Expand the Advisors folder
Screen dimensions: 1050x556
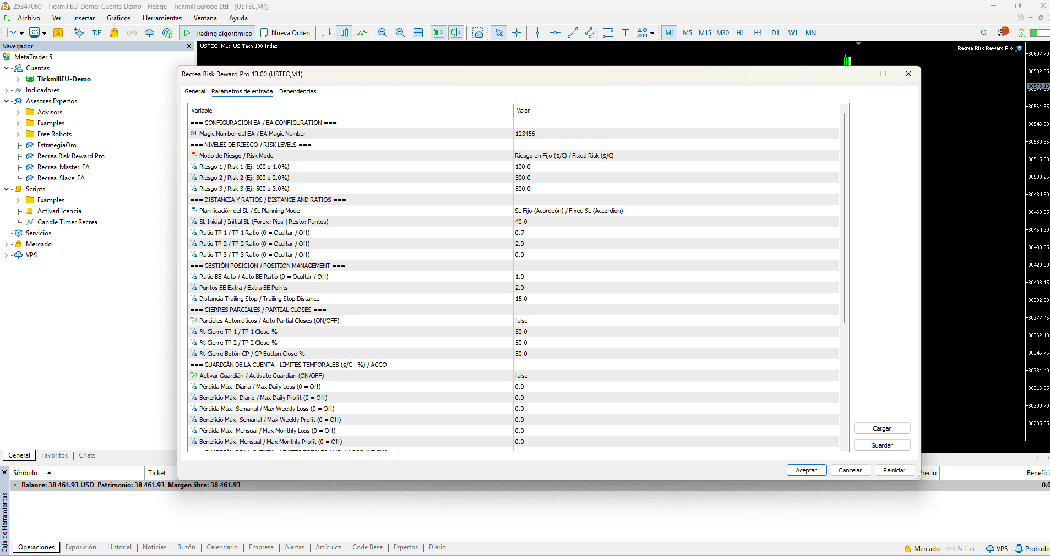pyautogui.click(x=18, y=112)
